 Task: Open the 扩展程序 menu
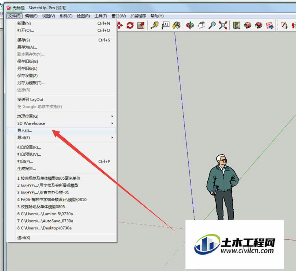click(138, 16)
